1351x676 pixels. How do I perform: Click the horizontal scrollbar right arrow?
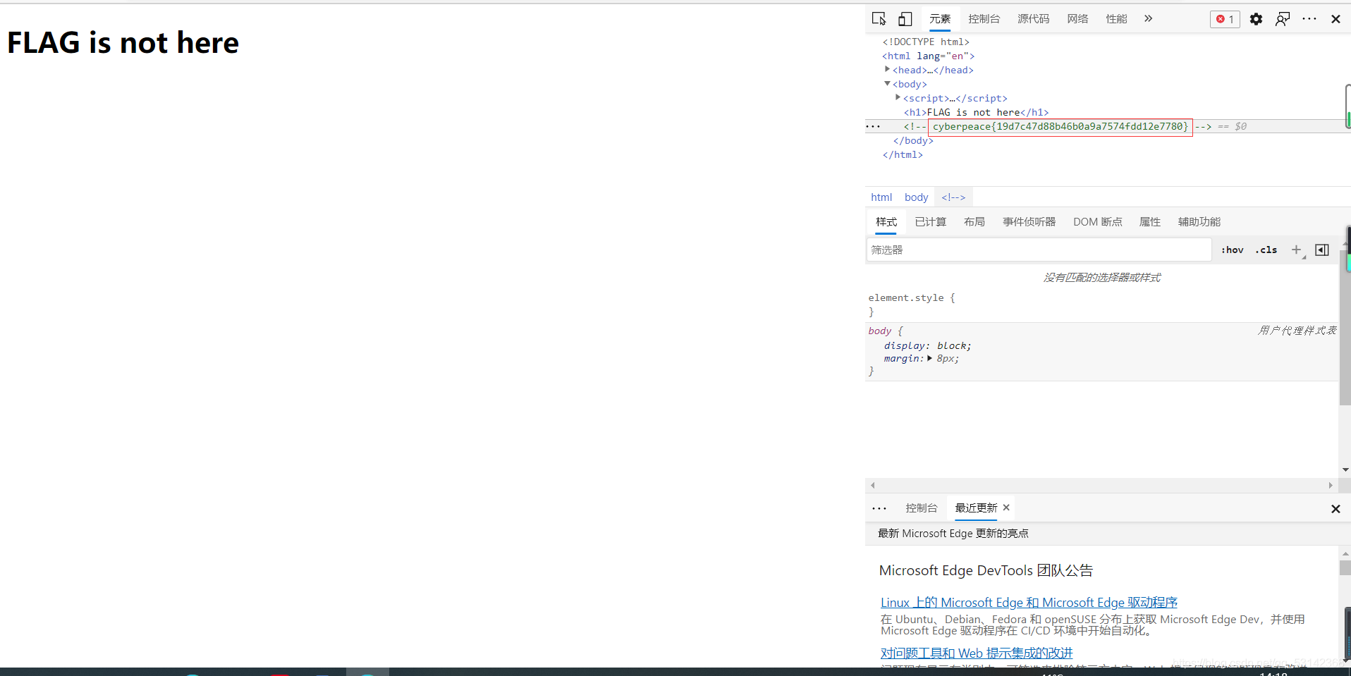[1331, 485]
